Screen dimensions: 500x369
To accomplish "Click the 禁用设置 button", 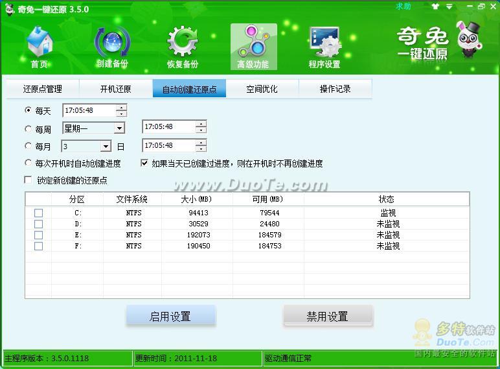I will 328,316.
